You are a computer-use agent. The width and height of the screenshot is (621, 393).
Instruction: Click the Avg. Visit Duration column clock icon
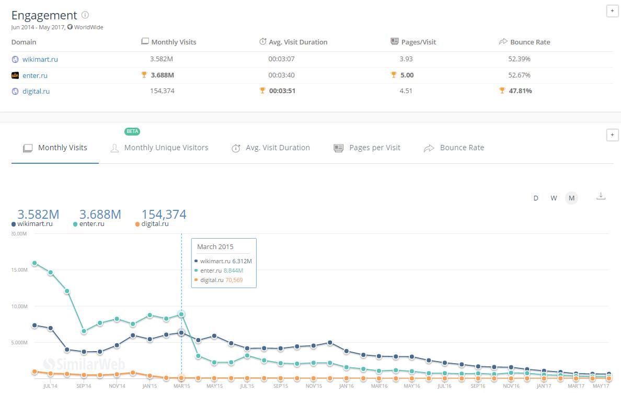point(262,42)
